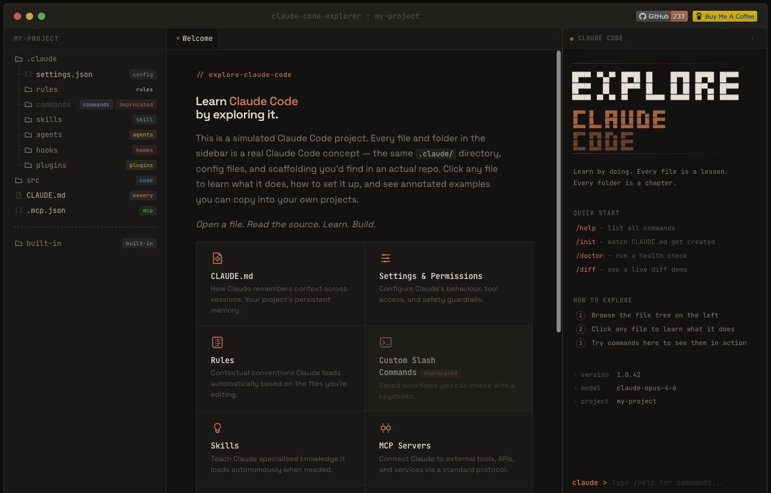Open the Skills lesson card
Screen dimensions: 771x493
[x=280, y=449]
